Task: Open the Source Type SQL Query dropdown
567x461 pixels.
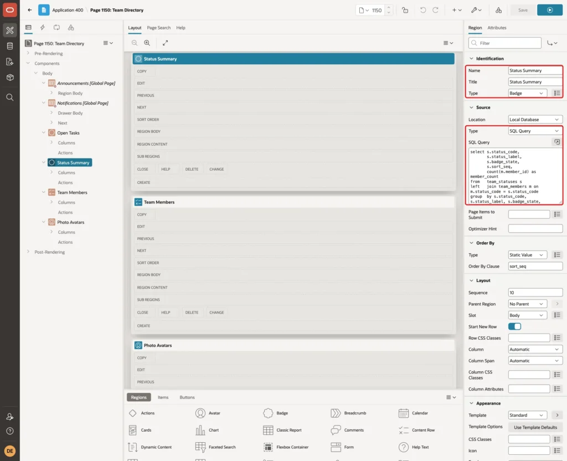Action: [x=535, y=131]
